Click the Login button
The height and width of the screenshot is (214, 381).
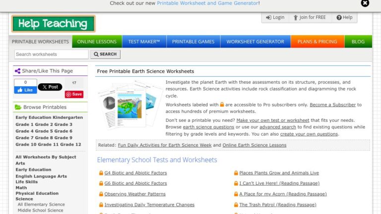click(x=275, y=17)
